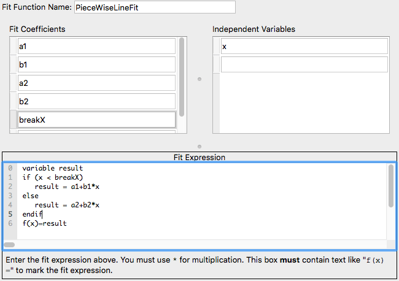Click the row handle beside breakX
This screenshot has height=281, width=399.
[14, 120]
